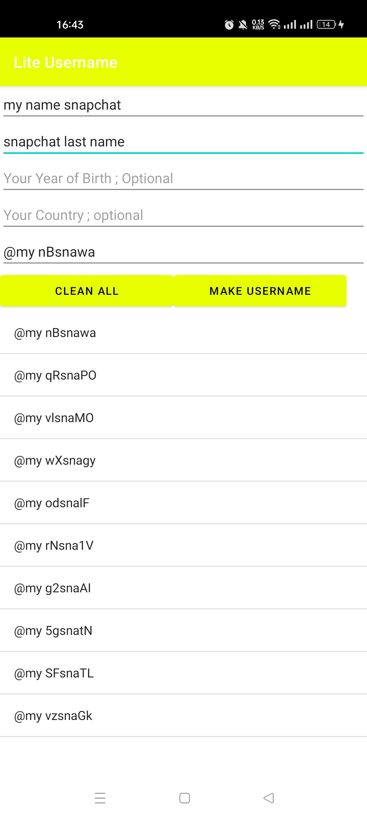
Task: Open recent apps navigation menu icon
Action: (100, 798)
